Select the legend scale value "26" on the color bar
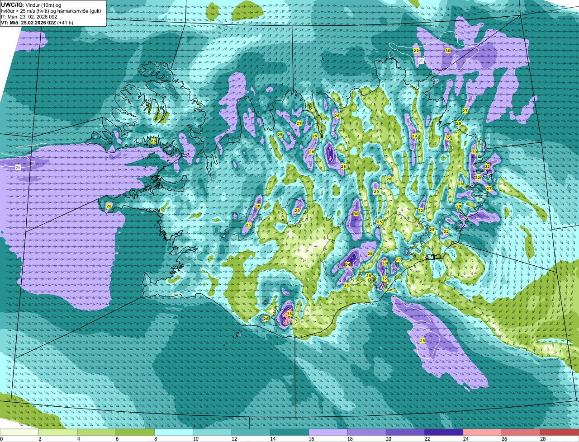579x442 pixels. pos(504,439)
